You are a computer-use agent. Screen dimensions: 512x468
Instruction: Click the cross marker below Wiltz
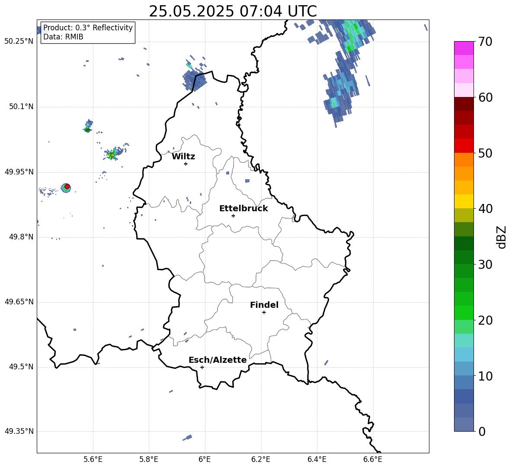tap(186, 164)
